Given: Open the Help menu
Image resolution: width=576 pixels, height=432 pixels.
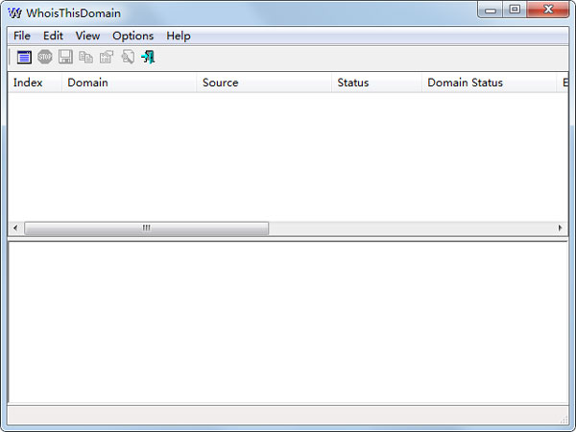Looking at the screenshot, I should point(179,36).
